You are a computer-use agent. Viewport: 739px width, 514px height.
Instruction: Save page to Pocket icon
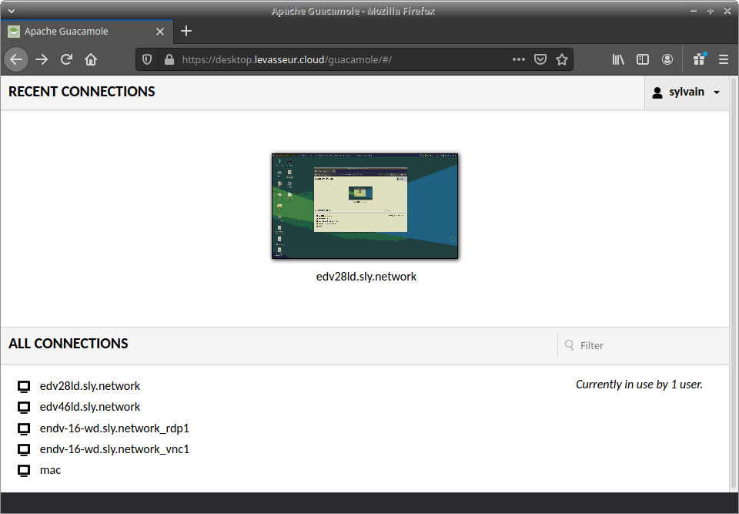coord(540,59)
